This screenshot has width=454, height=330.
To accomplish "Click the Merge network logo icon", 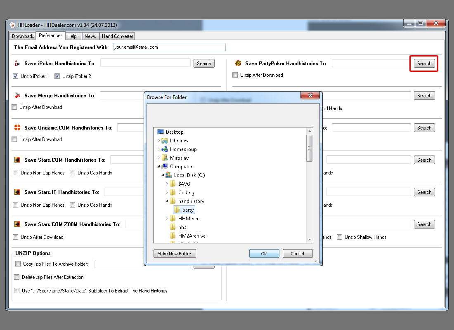I will click(x=17, y=96).
